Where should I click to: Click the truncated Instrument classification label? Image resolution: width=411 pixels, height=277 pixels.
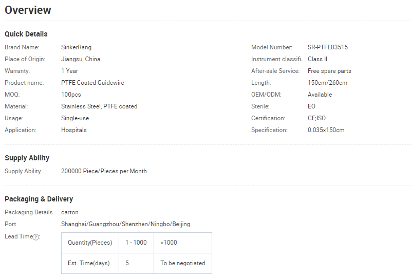click(x=275, y=59)
